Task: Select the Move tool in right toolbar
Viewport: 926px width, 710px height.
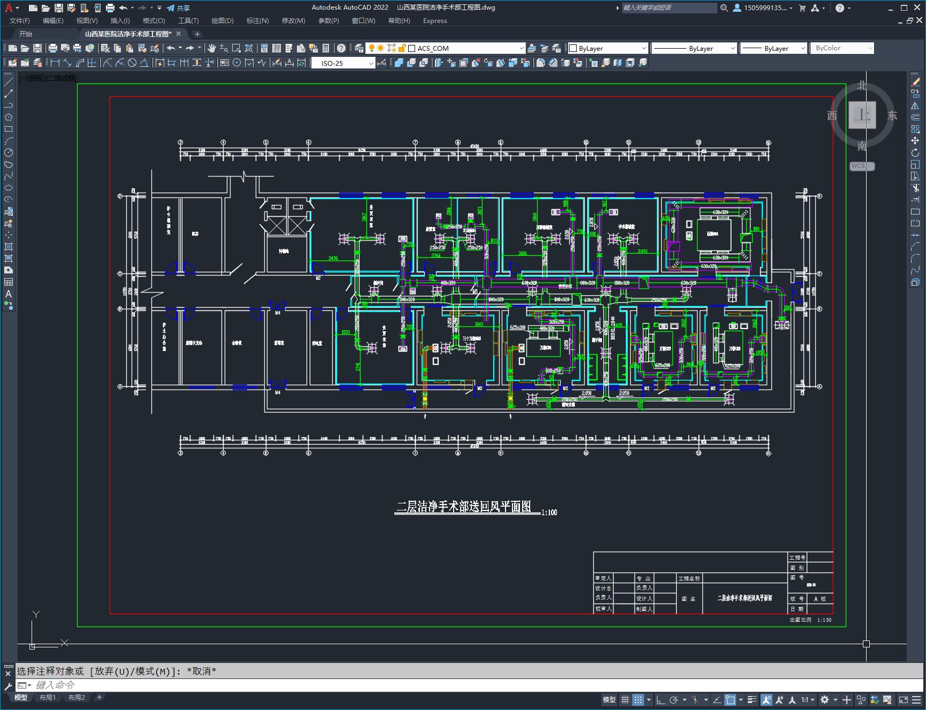Action: [x=915, y=141]
